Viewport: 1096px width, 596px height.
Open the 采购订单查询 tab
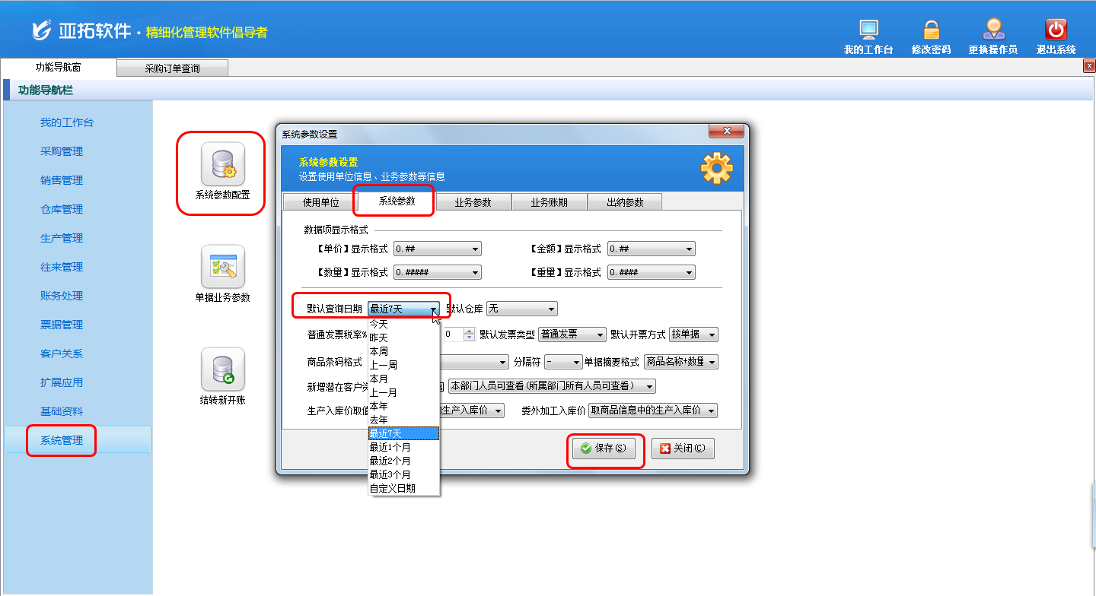[x=172, y=68]
